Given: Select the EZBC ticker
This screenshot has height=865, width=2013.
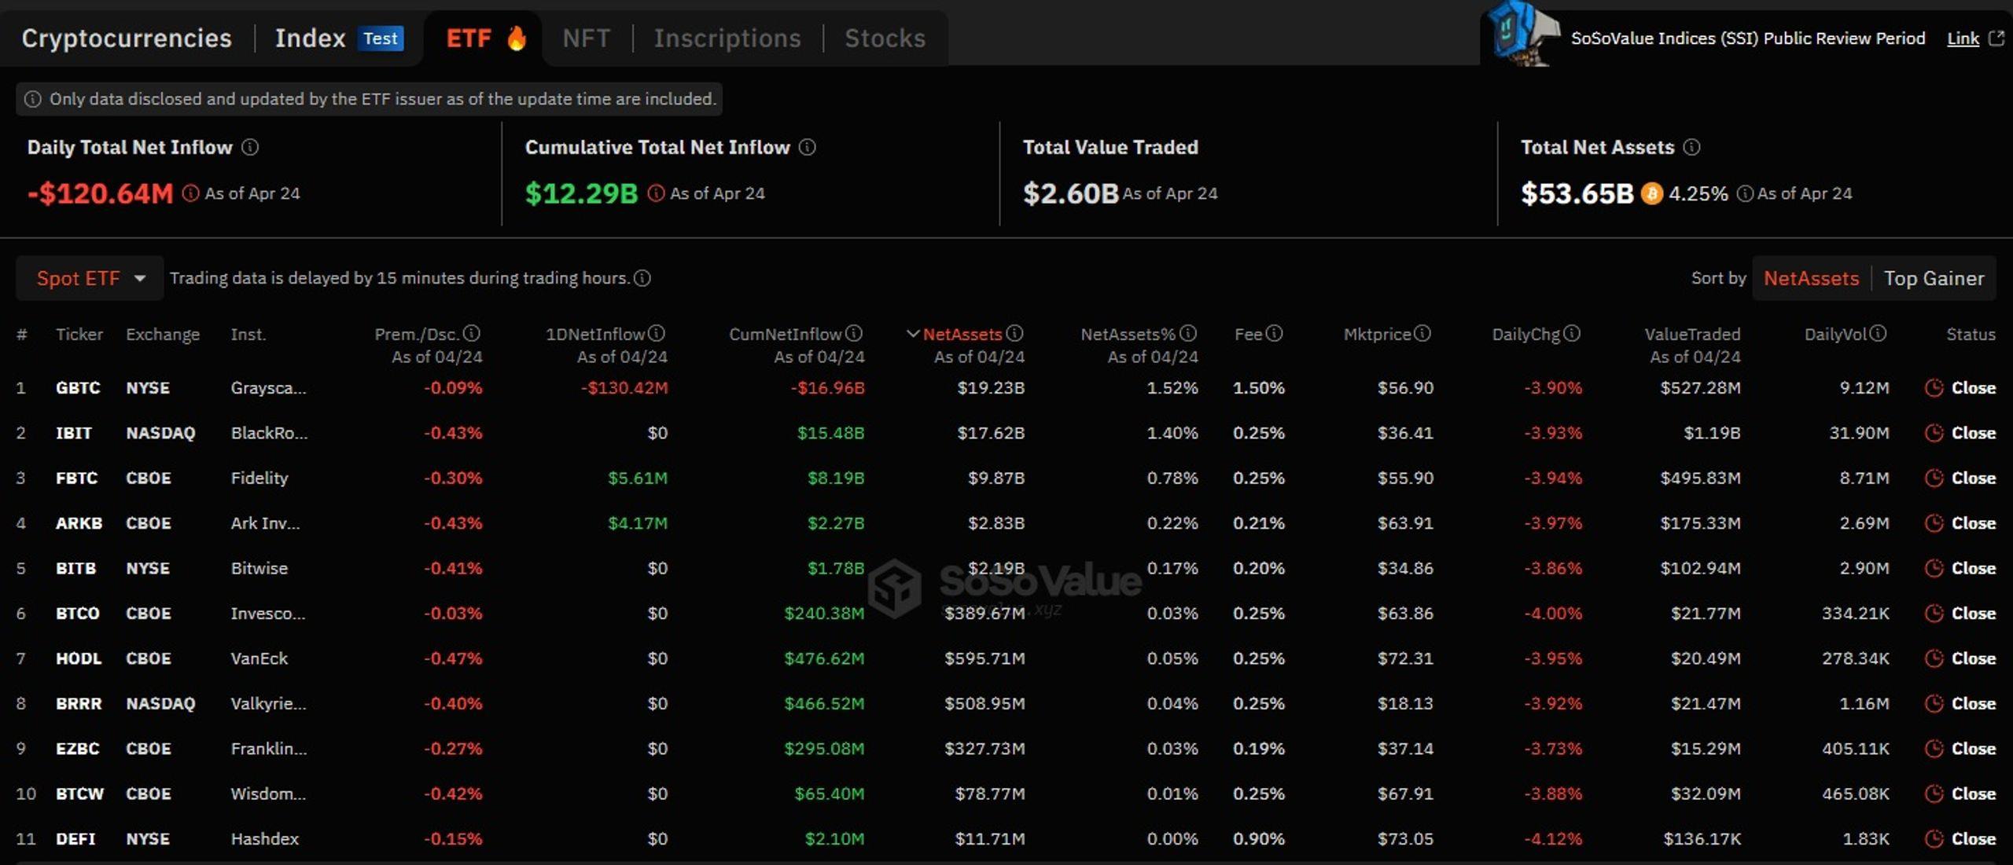Looking at the screenshot, I should (77, 748).
